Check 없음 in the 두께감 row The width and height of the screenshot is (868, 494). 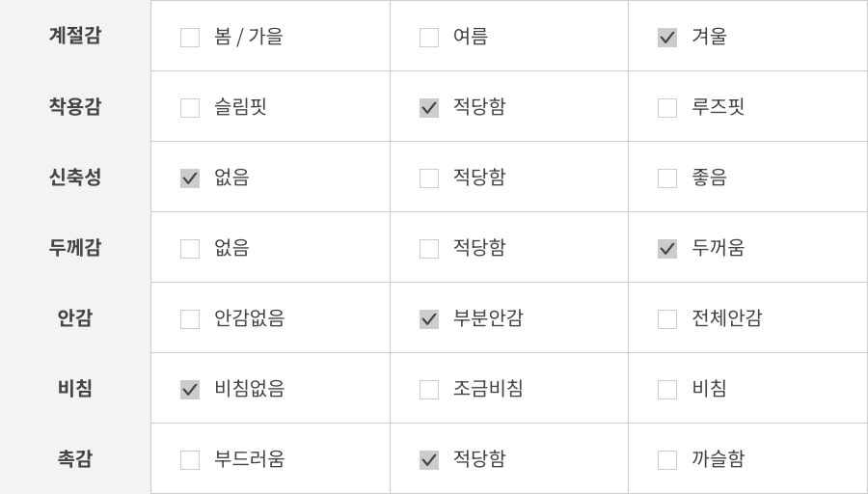(x=190, y=249)
